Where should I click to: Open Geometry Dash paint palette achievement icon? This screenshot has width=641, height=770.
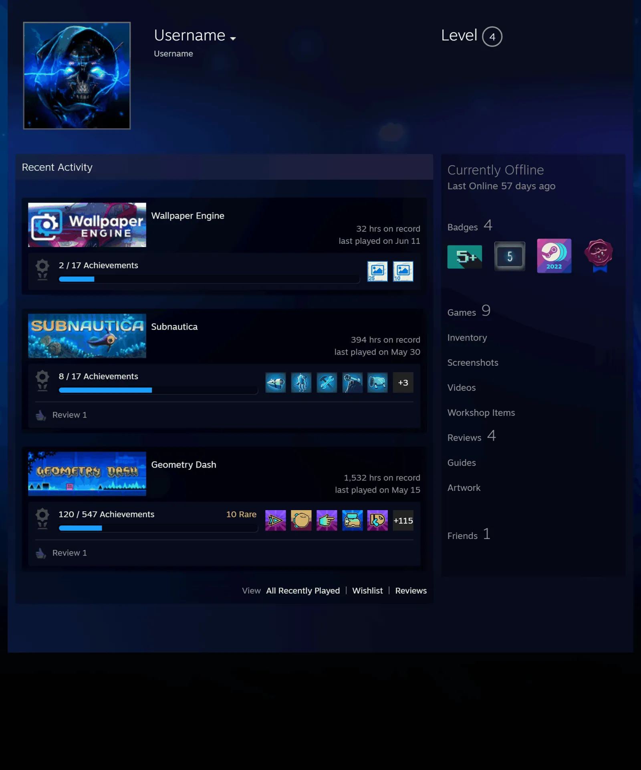tap(378, 521)
